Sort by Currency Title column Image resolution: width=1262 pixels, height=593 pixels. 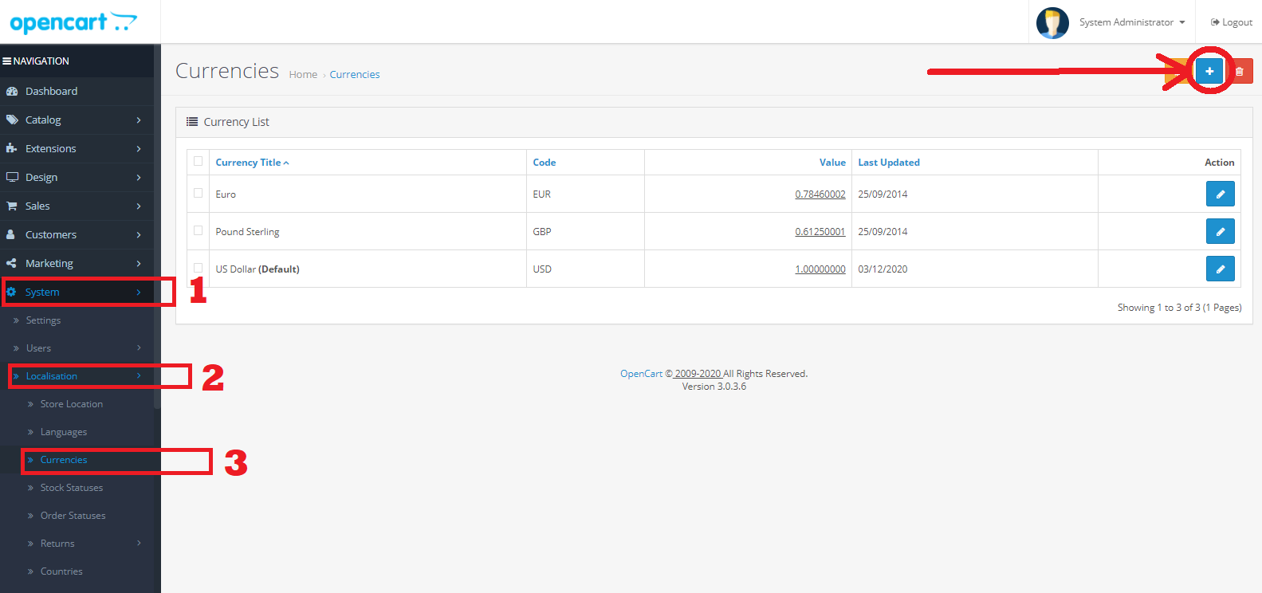coord(252,162)
